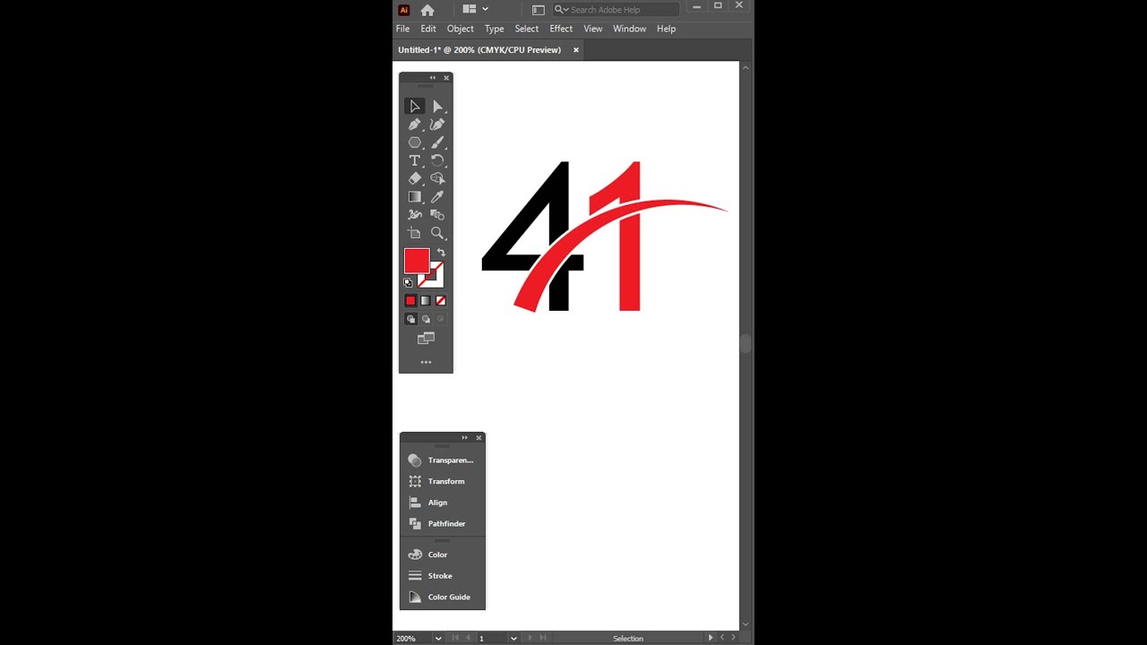Image resolution: width=1147 pixels, height=645 pixels.
Task: Open the Object menu
Action: tap(461, 29)
